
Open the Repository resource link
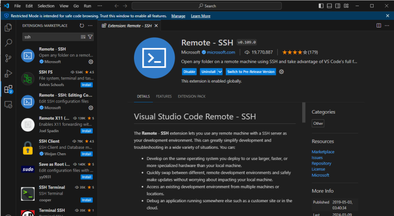coord(322,164)
